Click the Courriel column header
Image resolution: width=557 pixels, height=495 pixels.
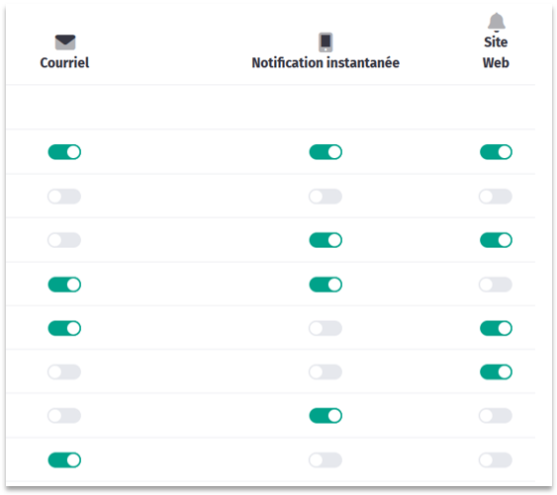click(64, 63)
